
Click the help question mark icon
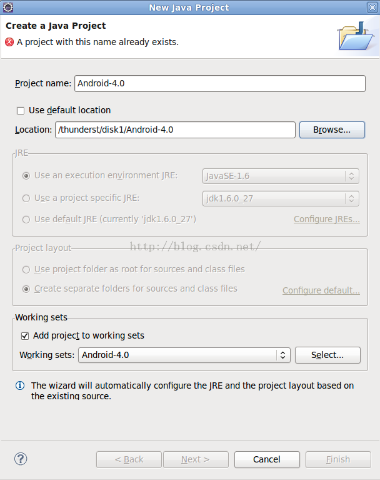click(21, 459)
